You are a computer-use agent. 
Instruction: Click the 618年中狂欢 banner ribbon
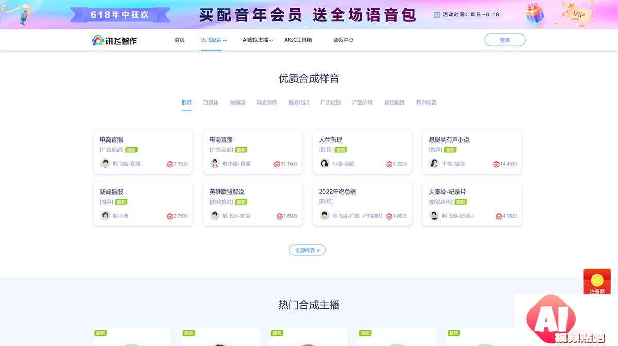(120, 14)
